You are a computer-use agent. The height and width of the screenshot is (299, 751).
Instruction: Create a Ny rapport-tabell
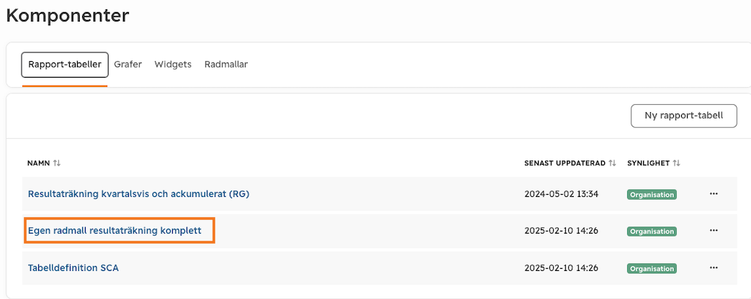point(683,116)
